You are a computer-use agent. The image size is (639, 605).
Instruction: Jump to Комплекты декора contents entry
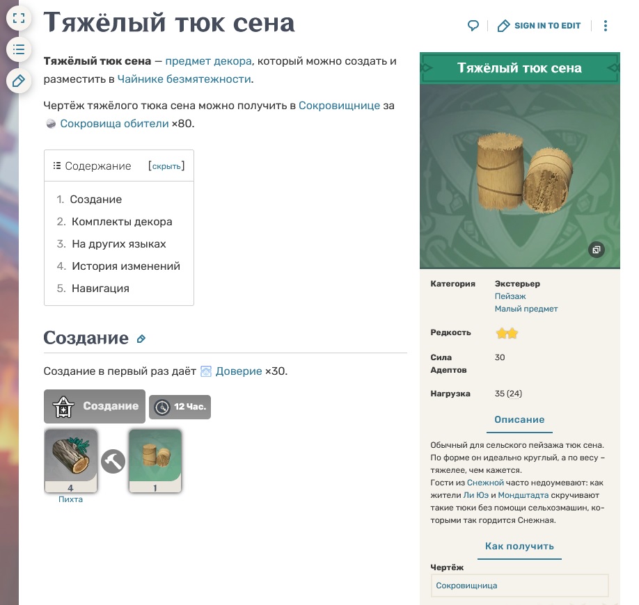point(122,221)
